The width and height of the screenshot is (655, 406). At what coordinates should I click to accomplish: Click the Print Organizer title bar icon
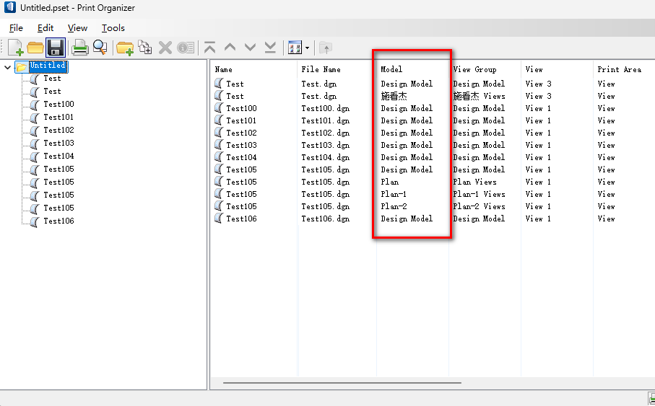9,7
